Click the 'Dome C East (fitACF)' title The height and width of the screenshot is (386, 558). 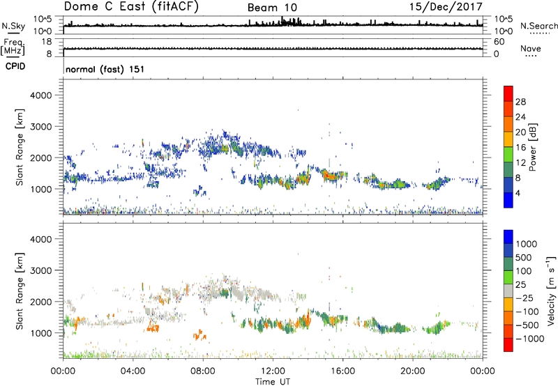(x=131, y=7)
